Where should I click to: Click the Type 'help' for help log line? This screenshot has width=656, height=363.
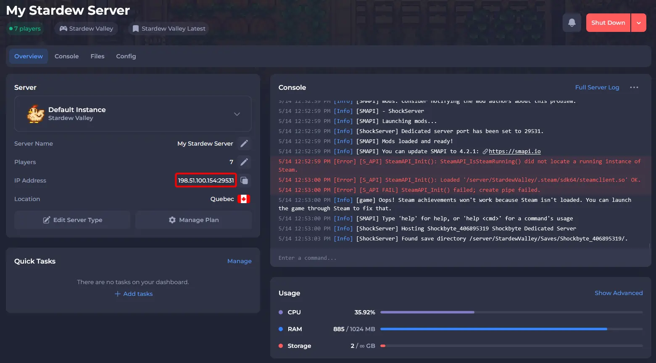pos(426,219)
